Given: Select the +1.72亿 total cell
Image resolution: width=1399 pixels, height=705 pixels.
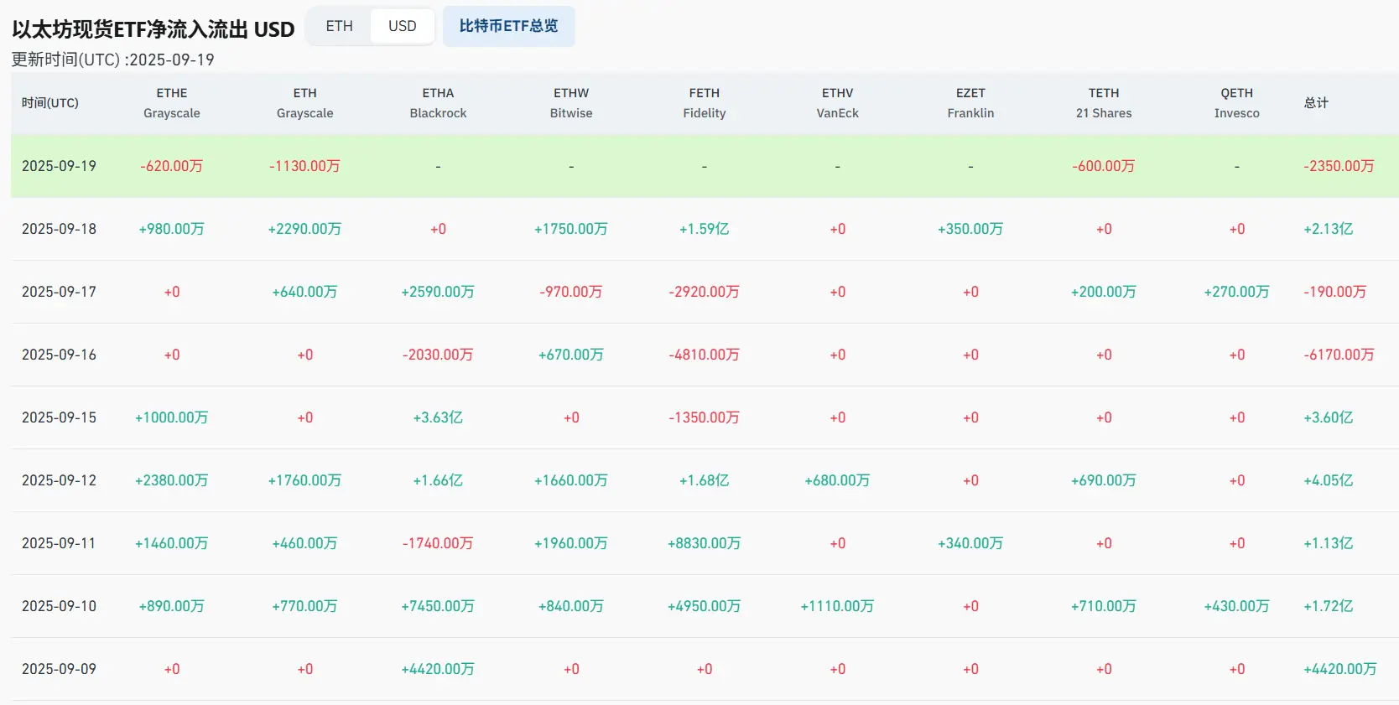Looking at the screenshot, I should [x=1329, y=606].
